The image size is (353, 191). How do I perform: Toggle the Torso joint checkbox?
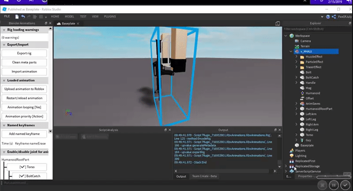tap(22, 167)
